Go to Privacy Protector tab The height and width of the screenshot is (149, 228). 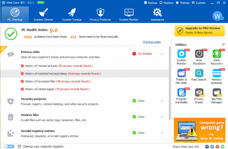click(x=100, y=14)
